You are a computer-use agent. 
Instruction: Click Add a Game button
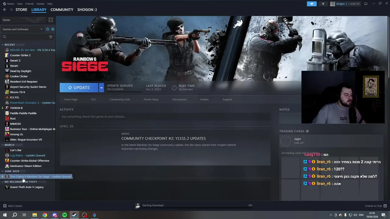[12, 206]
